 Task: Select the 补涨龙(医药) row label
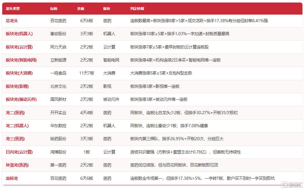17,165
